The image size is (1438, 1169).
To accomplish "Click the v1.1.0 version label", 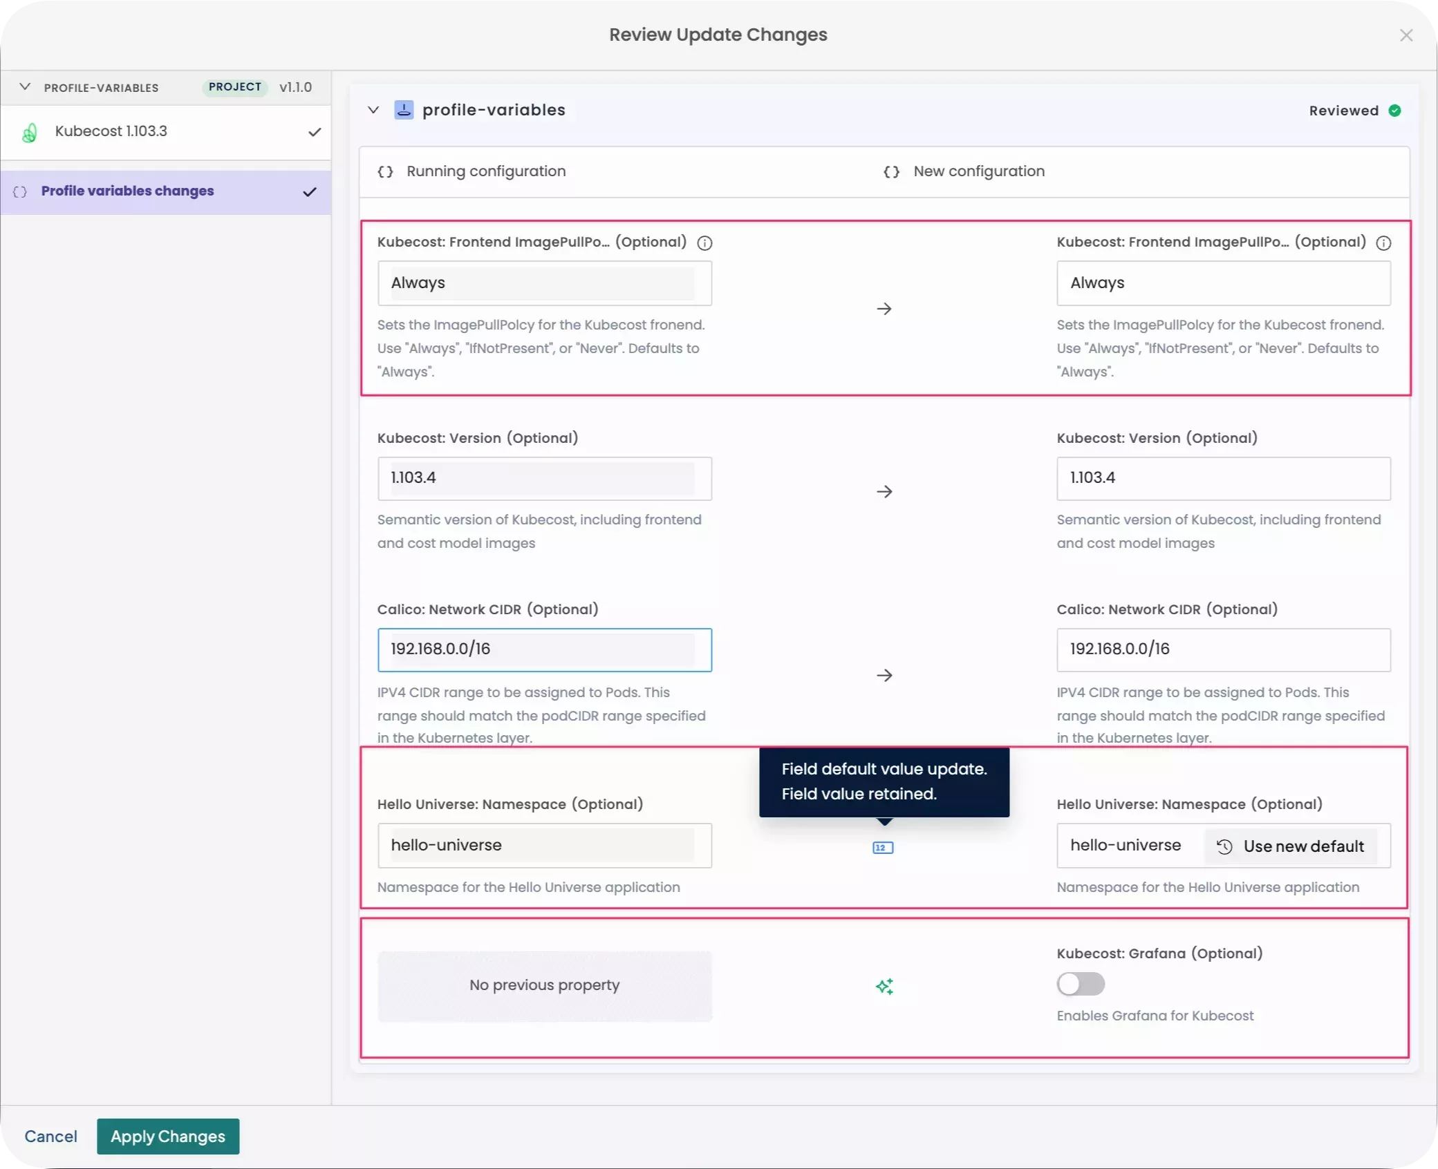I will tap(295, 87).
